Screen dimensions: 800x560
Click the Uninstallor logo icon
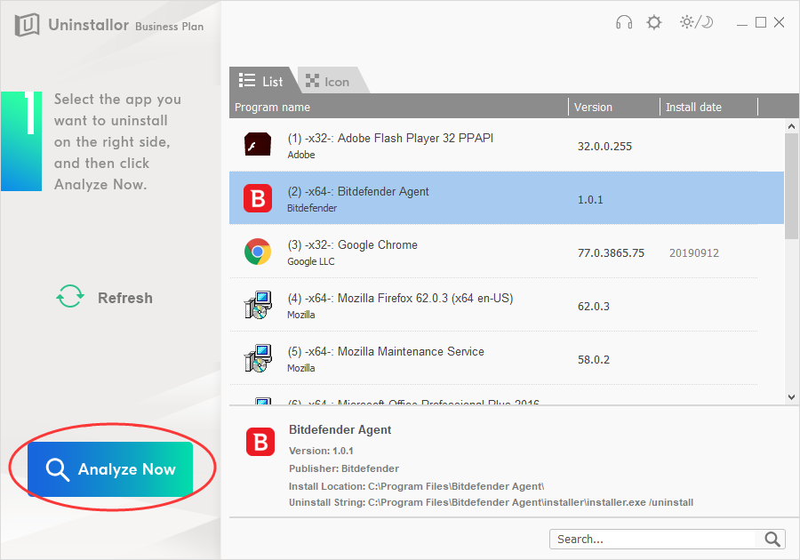(x=27, y=25)
